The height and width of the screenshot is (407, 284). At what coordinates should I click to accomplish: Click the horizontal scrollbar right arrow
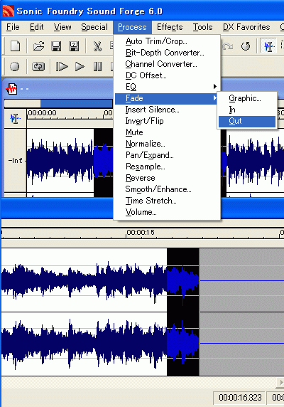coord(280,382)
